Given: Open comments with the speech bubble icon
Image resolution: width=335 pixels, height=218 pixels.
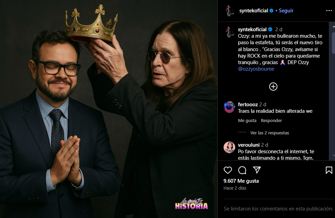Looking at the screenshot, I should (x=242, y=170).
